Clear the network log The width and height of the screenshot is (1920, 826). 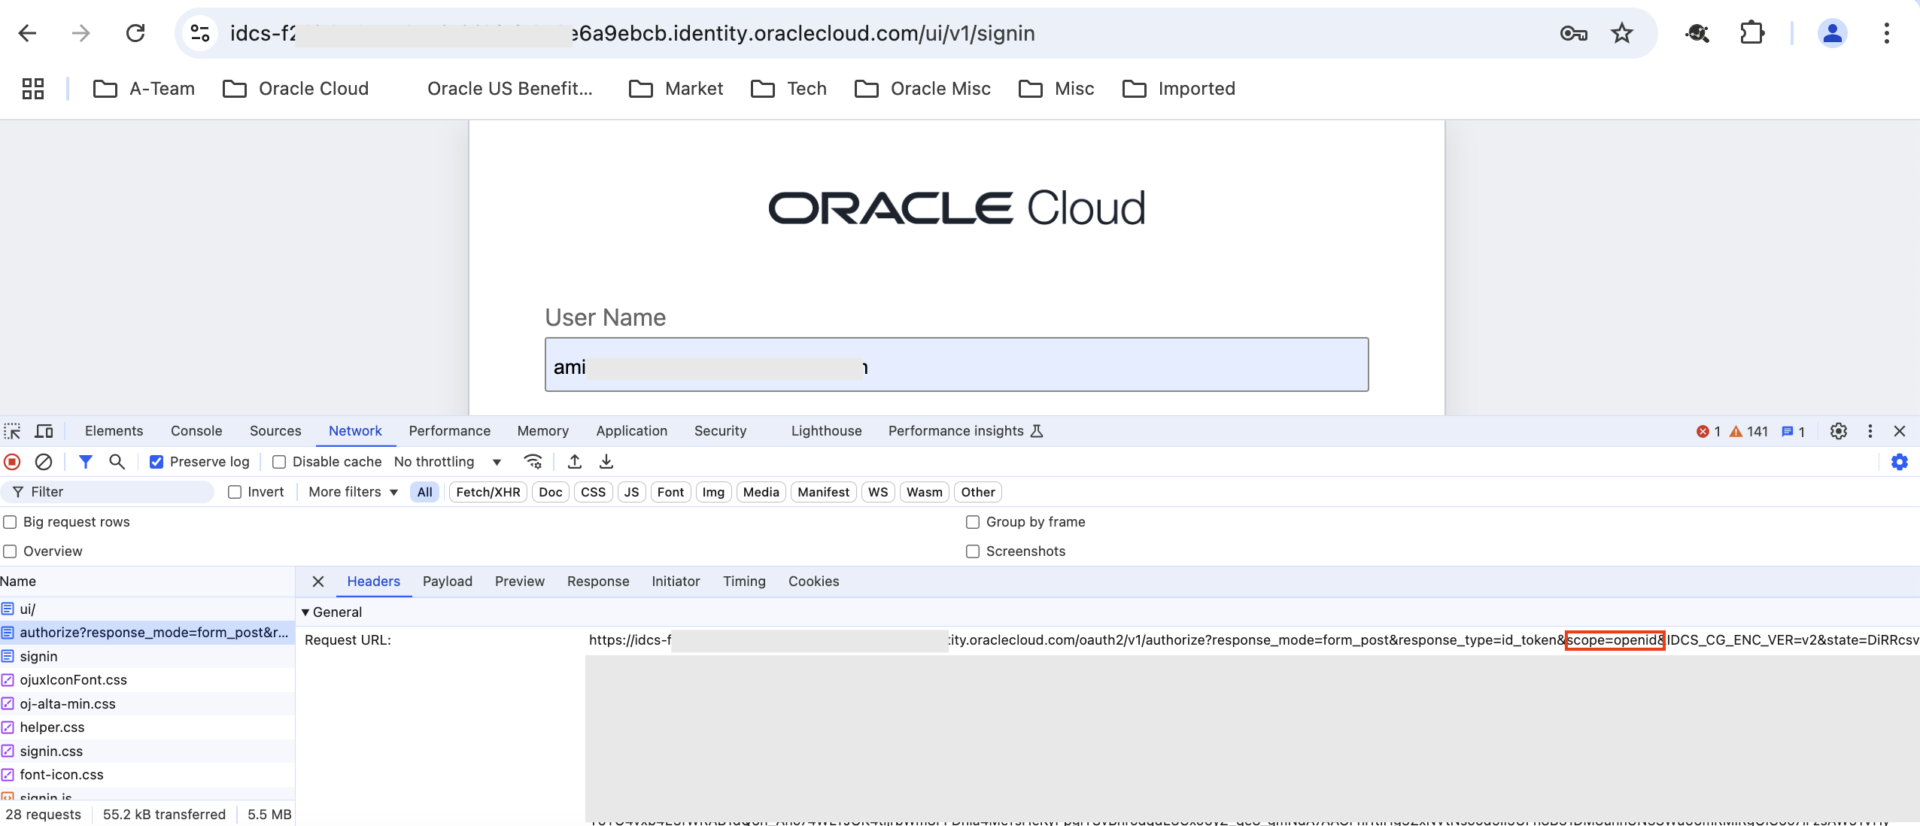(44, 461)
